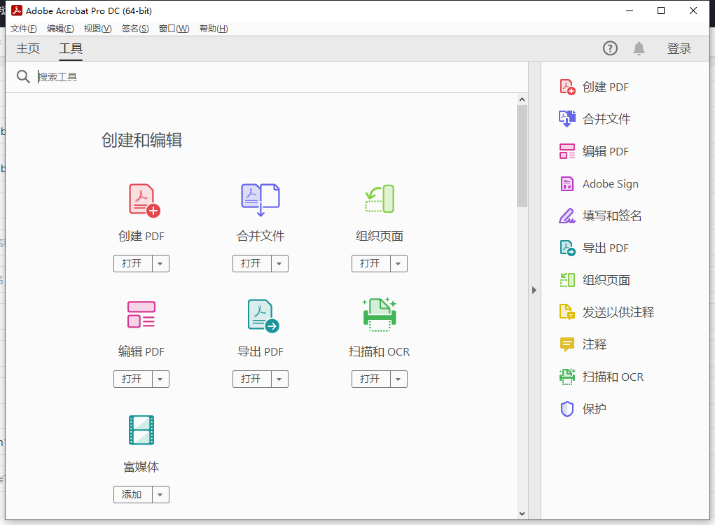Open 填写和签名 pen icon in sidebar
The image size is (715, 525).
tap(567, 216)
